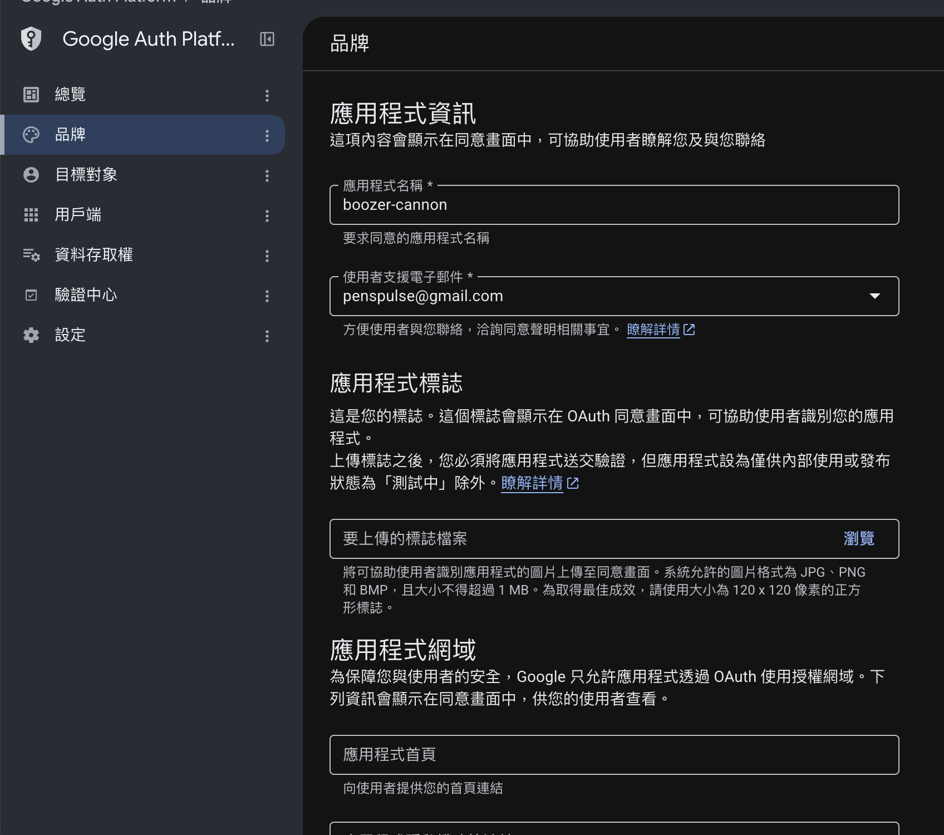Click the 目標對象 person icon
Image resolution: width=944 pixels, height=835 pixels.
tap(31, 175)
